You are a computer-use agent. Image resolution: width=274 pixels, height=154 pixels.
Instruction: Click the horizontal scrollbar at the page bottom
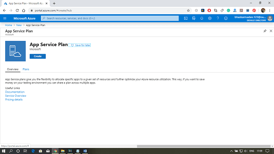(x=203, y=146)
